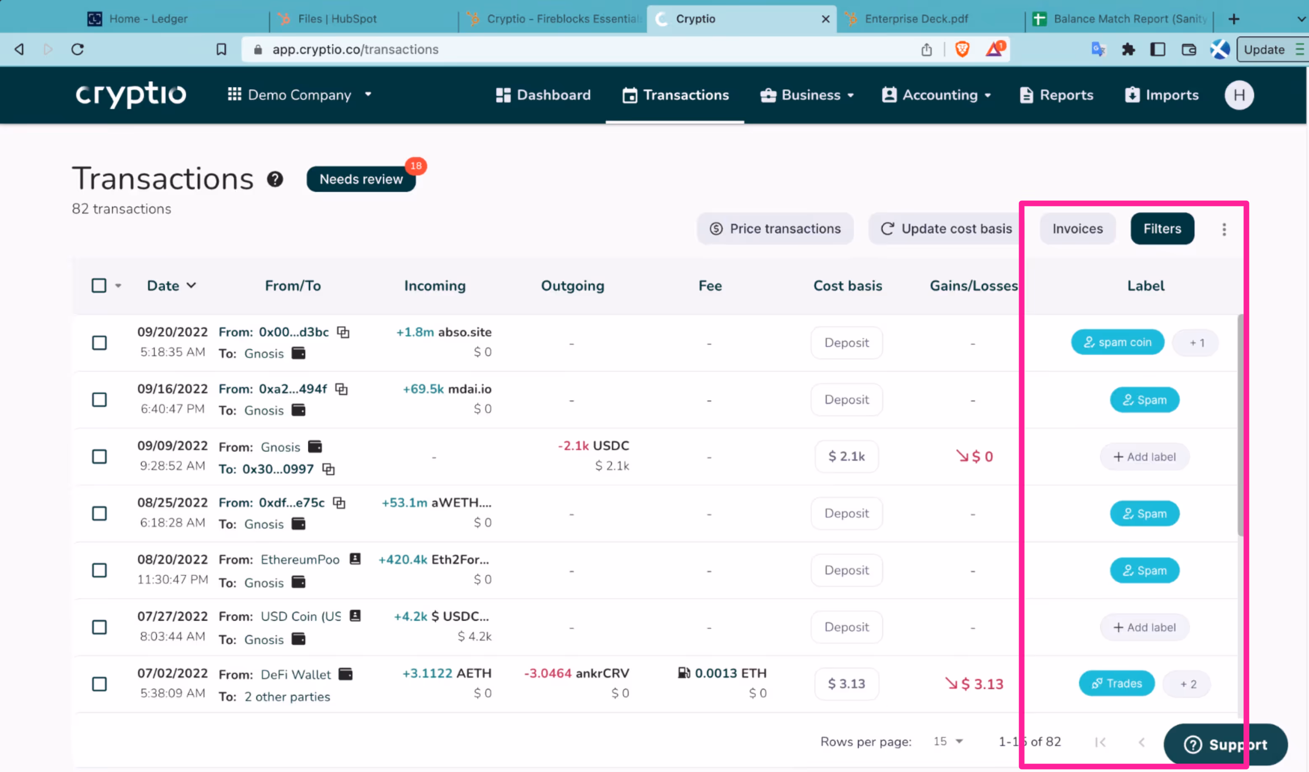Open the Rows per page dropdown
This screenshot has width=1309, height=772.
948,741
